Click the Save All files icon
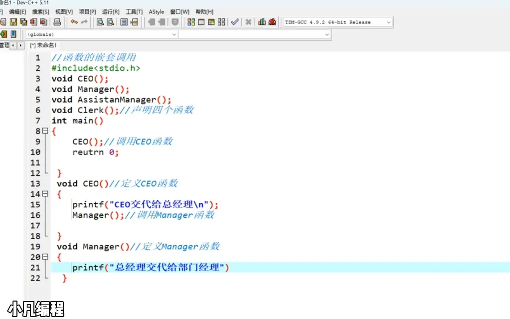 pyautogui.click(x=23, y=22)
